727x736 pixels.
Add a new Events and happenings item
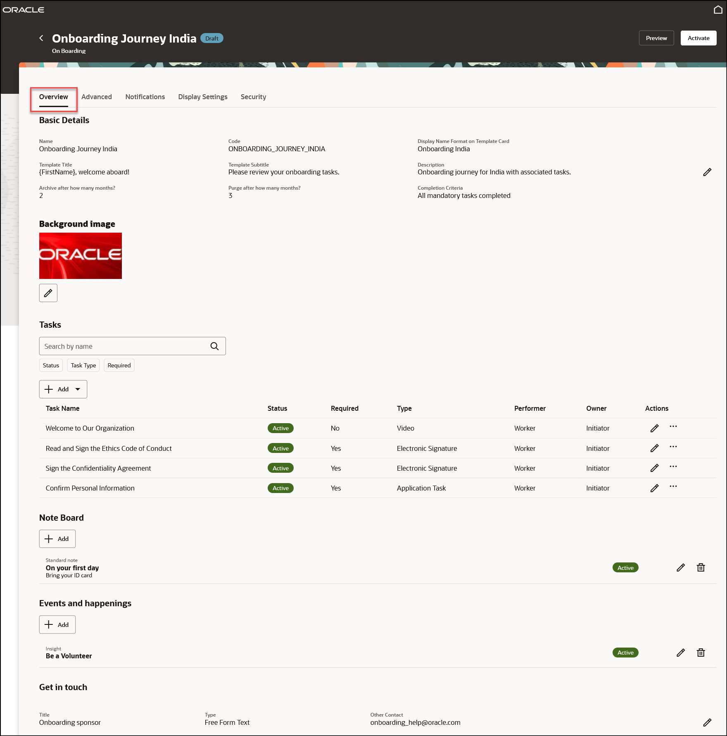point(57,625)
